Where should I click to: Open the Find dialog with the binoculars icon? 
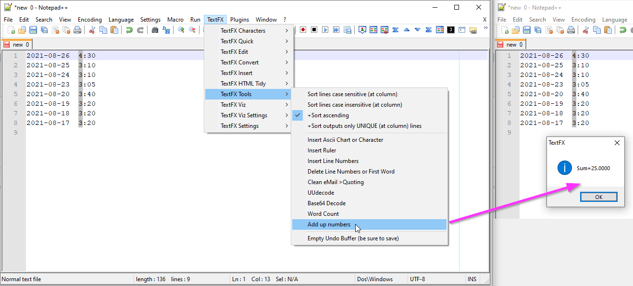point(155,30)
